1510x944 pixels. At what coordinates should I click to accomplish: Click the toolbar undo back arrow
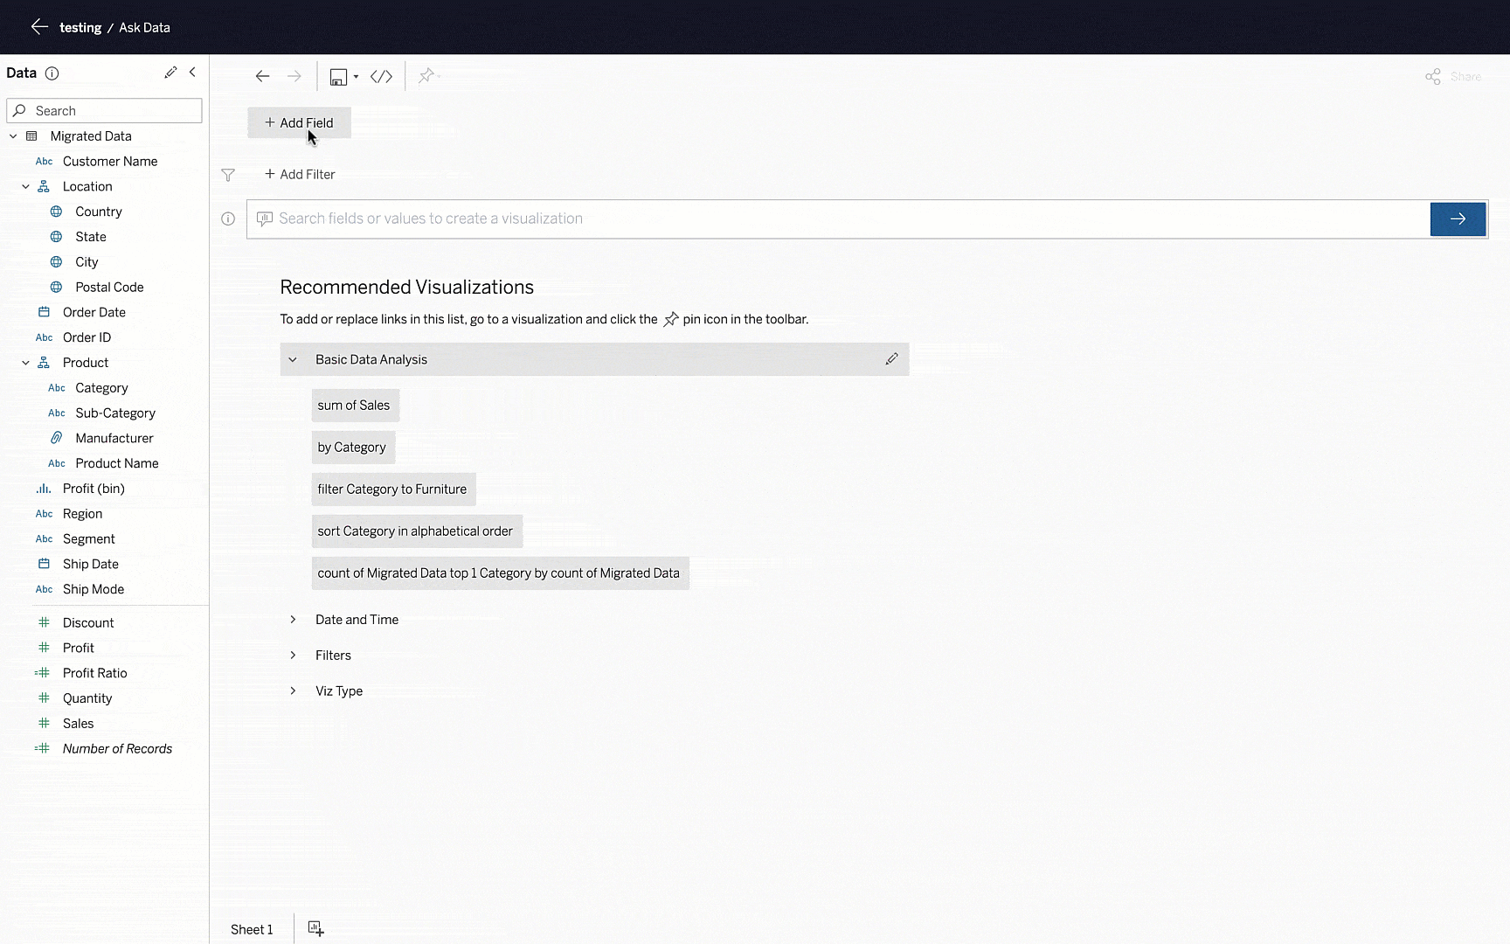point(262,77)
